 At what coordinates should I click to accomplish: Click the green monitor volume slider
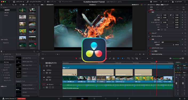point(177,58)
